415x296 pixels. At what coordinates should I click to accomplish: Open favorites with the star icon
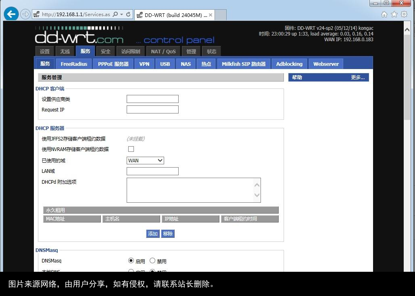pos(393,14)
